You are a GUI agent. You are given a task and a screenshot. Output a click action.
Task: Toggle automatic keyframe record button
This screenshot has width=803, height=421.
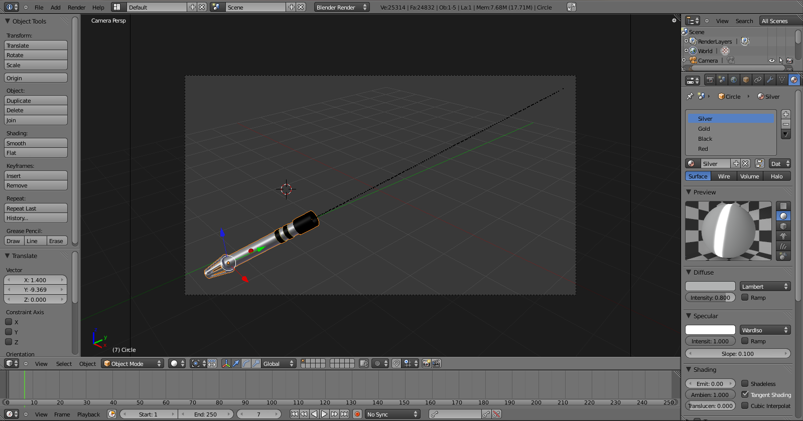point(357,414)
